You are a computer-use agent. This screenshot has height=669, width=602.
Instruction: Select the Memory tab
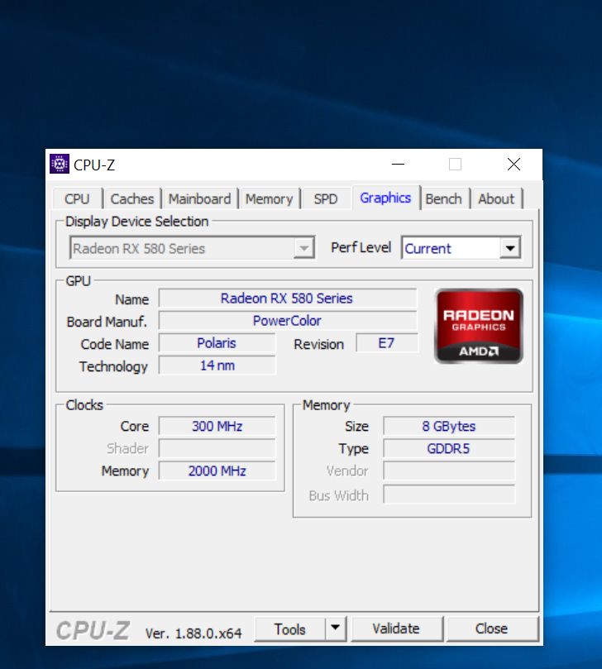tap(270, 198)
